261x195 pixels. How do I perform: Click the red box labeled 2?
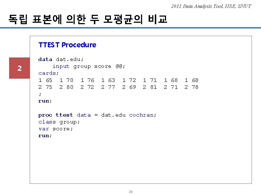click(20, 68)
